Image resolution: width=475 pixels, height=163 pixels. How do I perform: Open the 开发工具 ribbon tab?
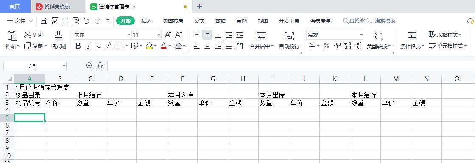pyautogui.click(x=289, y=21)
